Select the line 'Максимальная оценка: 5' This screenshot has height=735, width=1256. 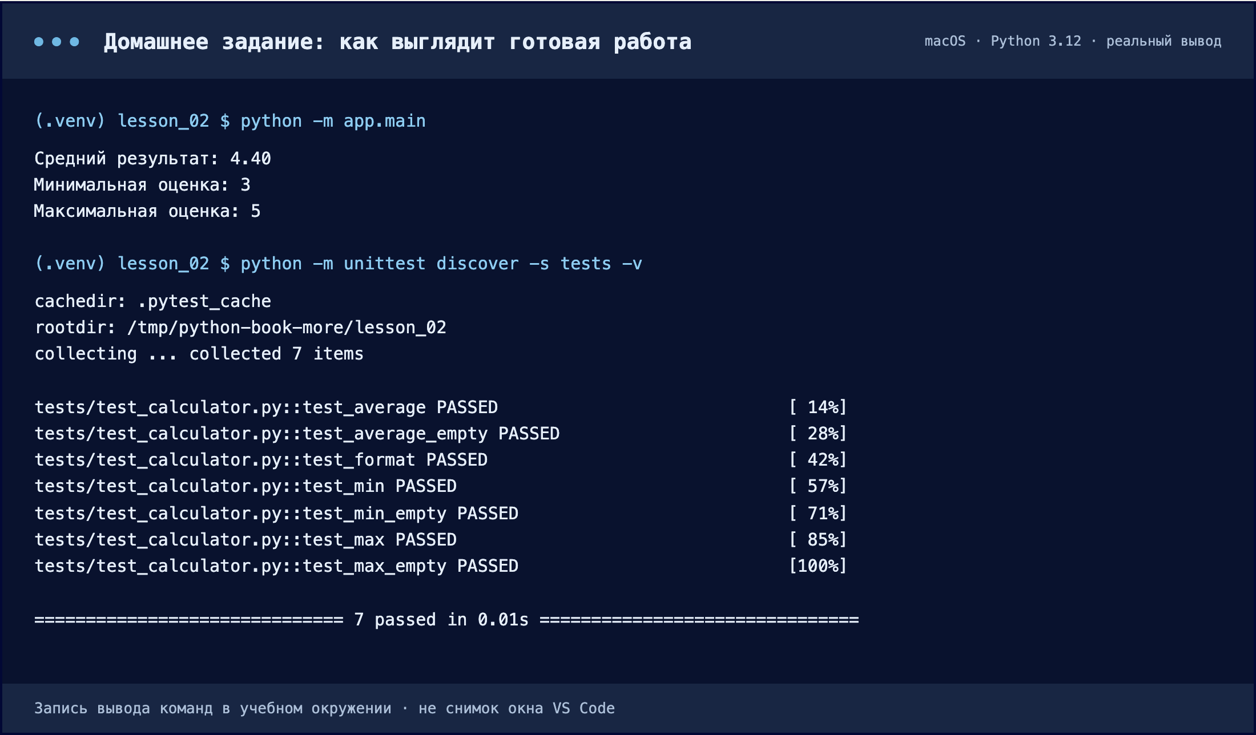tap(147, 211)
